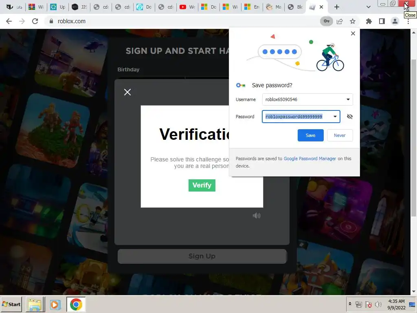Image resolution: width=417 pixels, height=313 pixels.
Task: Switch to the 'JJS' tab
Action: click(79, 7)
